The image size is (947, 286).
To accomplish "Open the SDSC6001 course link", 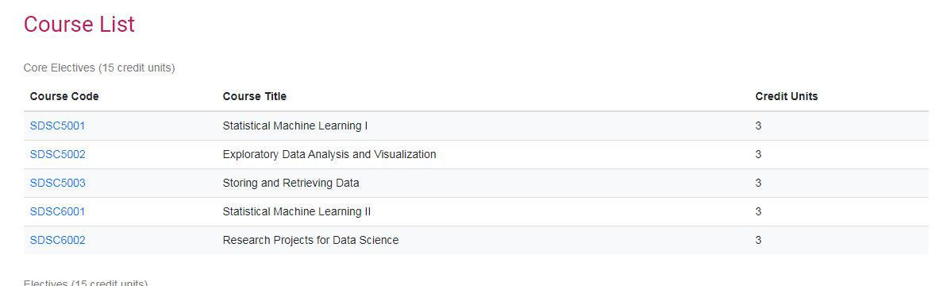I will point(57,211).
